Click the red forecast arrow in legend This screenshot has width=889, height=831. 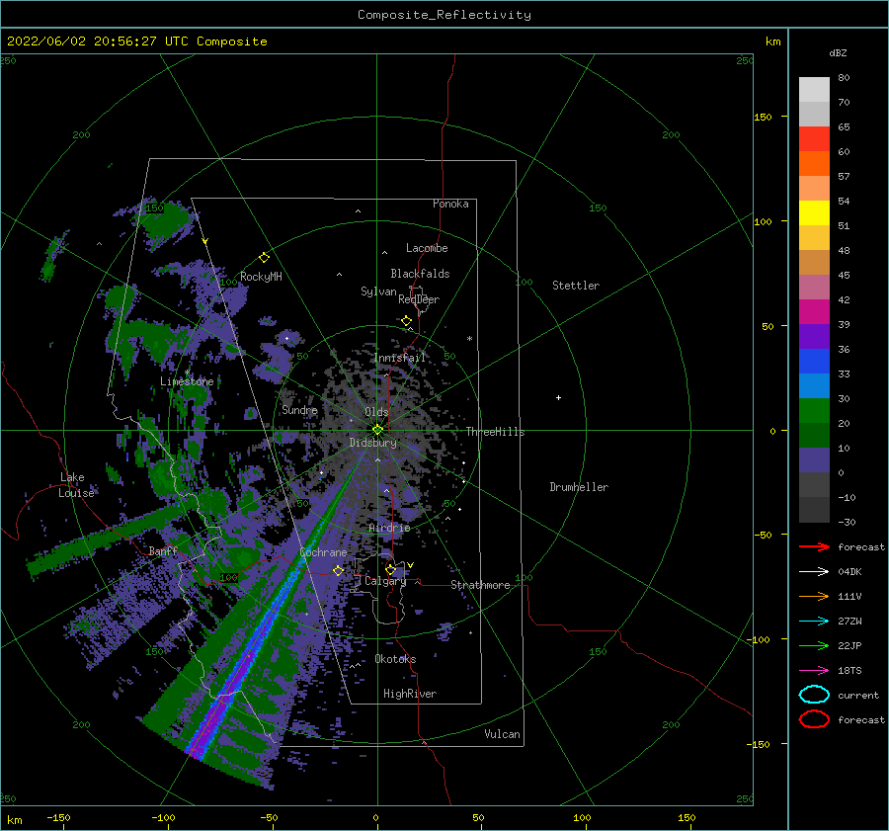814,546
